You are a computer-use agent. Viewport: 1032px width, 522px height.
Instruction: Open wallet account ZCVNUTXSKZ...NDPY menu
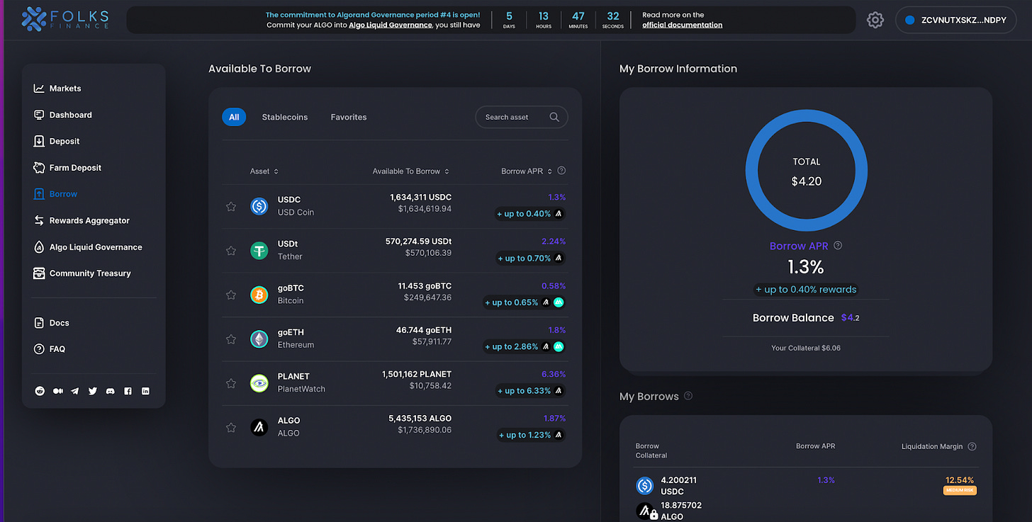click(x=956, y=20)
